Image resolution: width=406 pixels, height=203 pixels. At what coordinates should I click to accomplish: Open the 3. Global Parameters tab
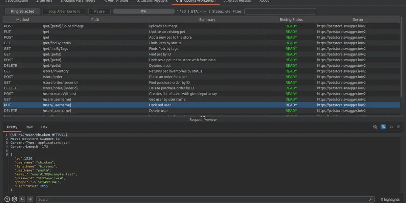(x=78, y=1)
